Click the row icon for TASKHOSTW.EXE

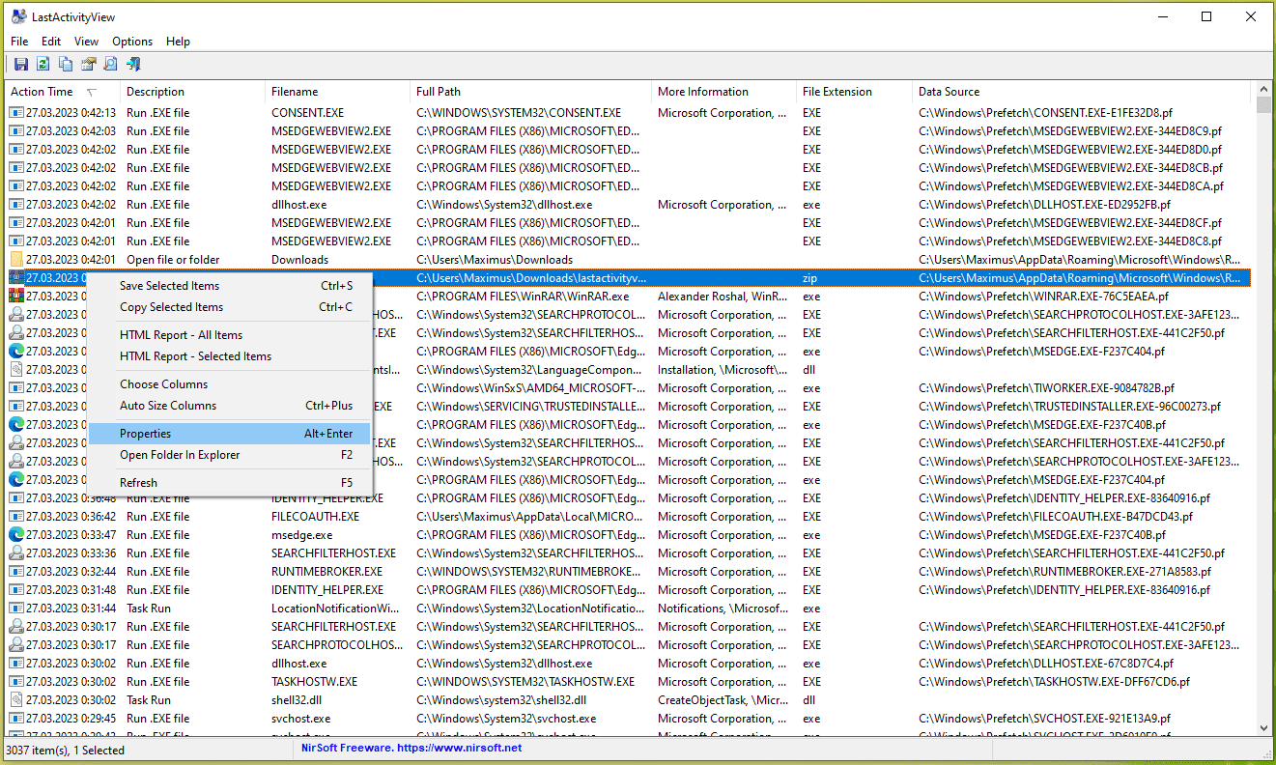tap(16, 682)
